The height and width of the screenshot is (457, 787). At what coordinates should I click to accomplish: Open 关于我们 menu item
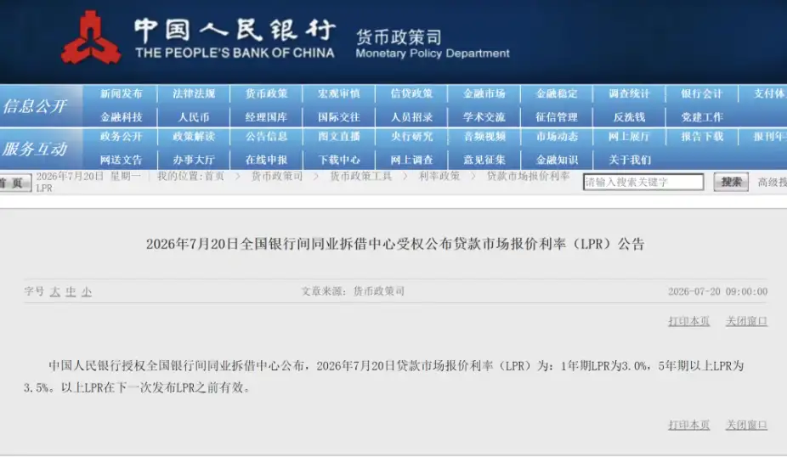click(629, 160)
